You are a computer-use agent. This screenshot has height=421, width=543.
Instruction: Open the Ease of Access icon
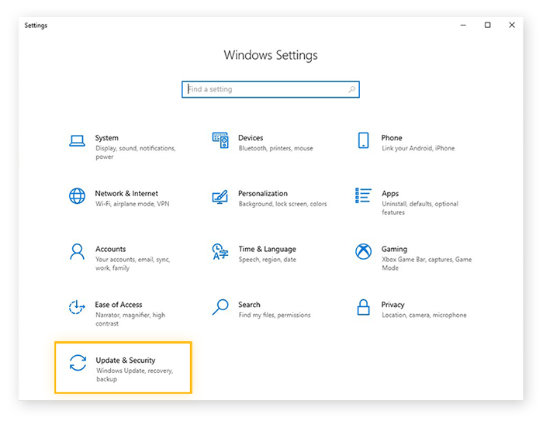point(77,307)
